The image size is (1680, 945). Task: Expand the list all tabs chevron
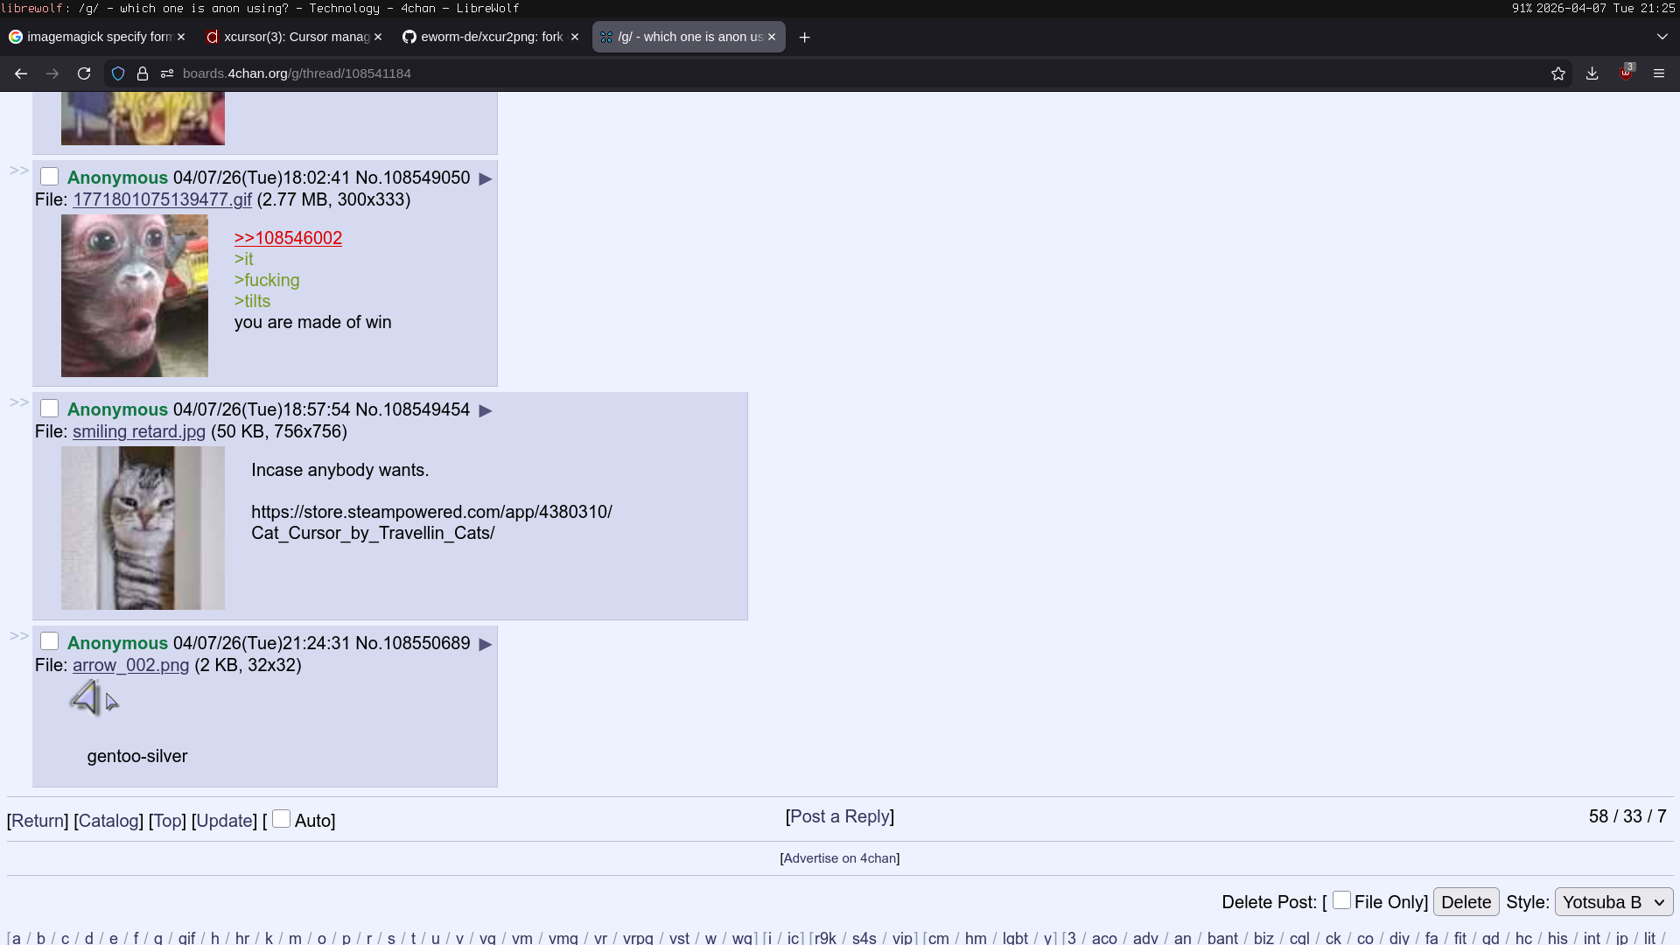pos(1662,37)
